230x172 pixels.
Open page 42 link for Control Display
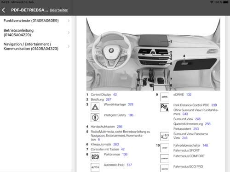point(115,94)
